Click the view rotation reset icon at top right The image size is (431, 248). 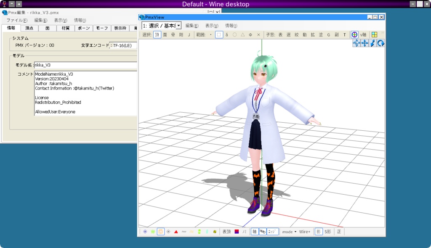click(x=380, y=43)
